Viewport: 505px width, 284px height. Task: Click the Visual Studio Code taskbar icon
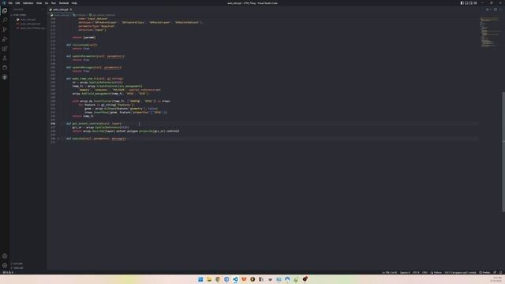(x=235, y=279)
